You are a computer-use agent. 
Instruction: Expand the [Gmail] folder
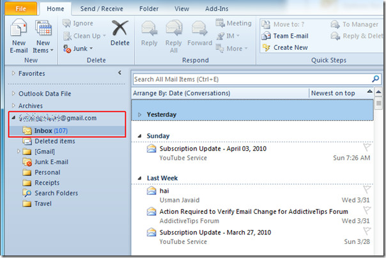pos(19,151)
